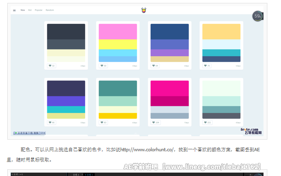The height and width of the screenshot is (176, 281).
Task: Like the palette with 221 hearts
Action: pyautogui.click(x=208, y=123)
